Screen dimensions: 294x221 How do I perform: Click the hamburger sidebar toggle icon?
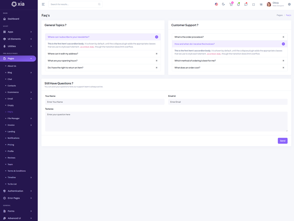[43, 4]
